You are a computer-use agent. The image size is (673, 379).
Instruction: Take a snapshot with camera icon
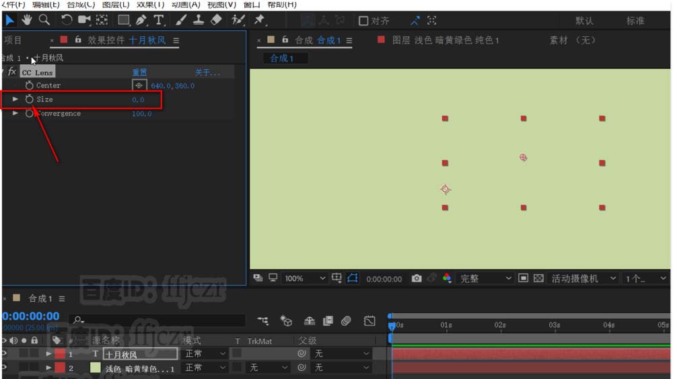point(417,278)
